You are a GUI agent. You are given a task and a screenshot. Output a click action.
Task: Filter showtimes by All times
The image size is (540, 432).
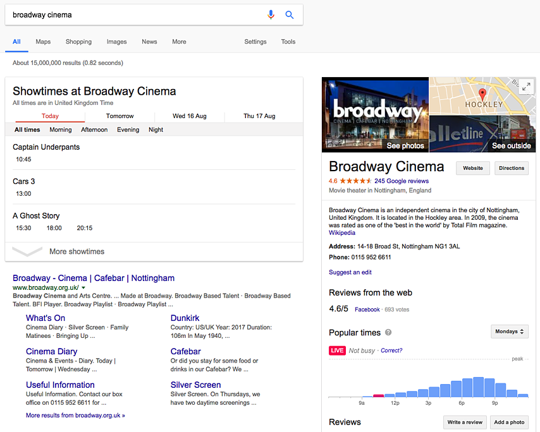[x=27, y=129]
